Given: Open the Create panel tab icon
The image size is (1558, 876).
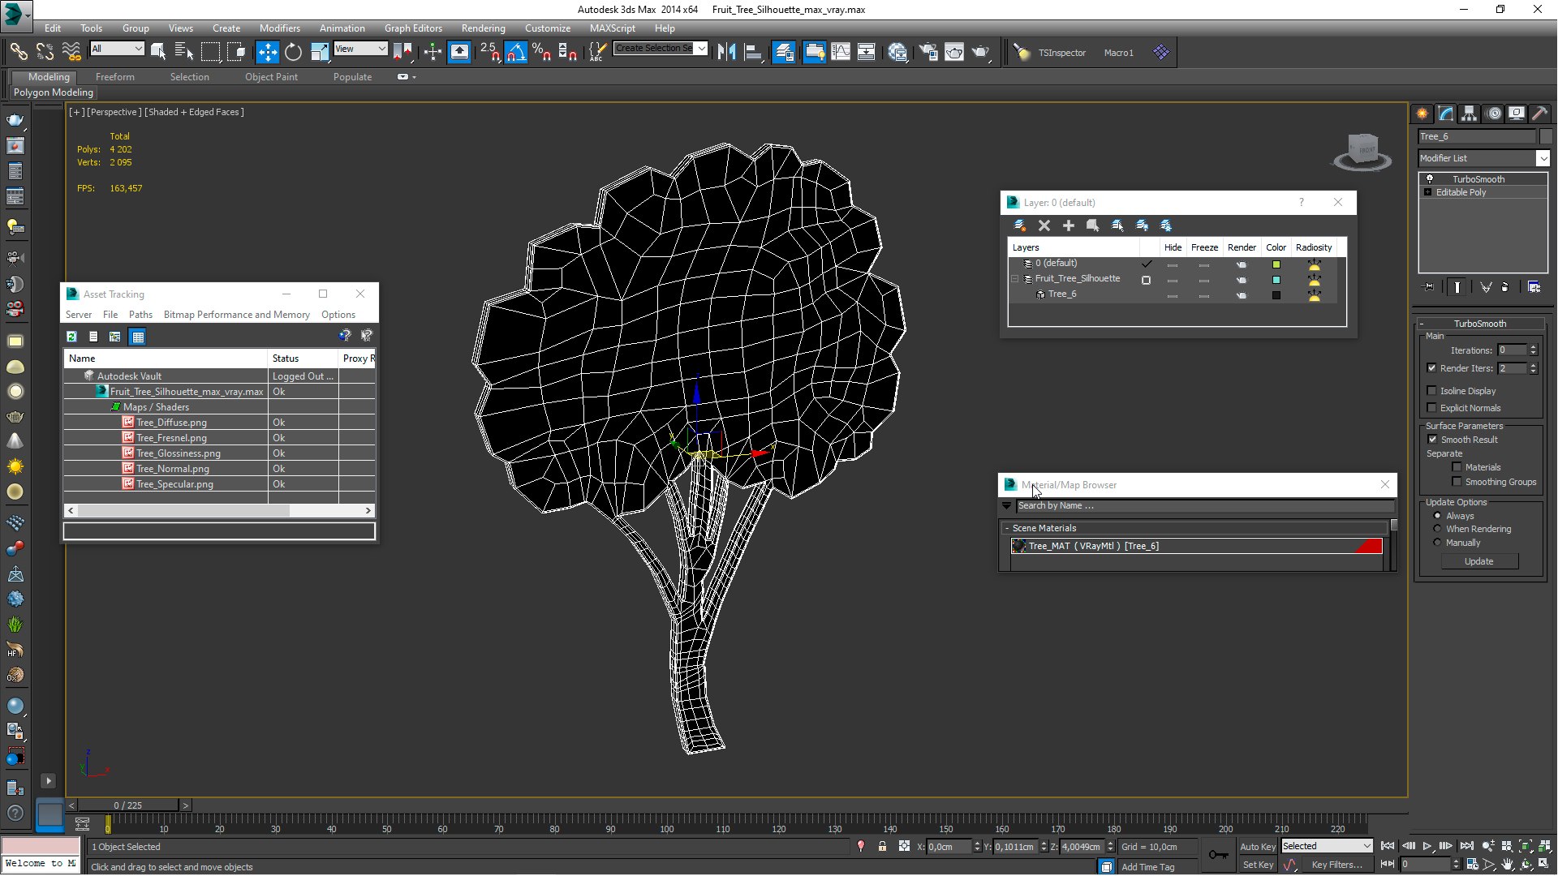Looking at the screenshot, I should [1422, 114].
